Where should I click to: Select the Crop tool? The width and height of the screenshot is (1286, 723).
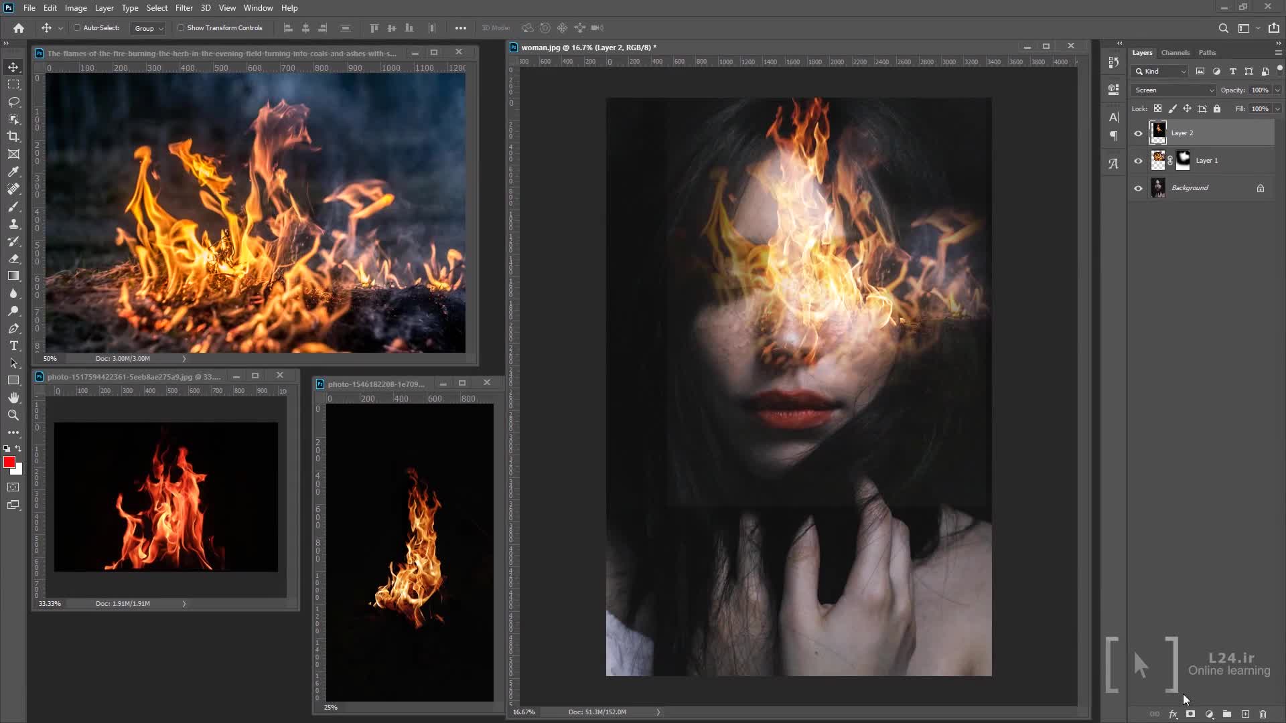pos(13,137)
